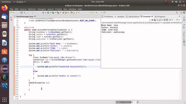
Task: Open the Eclipse app menu in top bar
Action: [x=19, y=2]
